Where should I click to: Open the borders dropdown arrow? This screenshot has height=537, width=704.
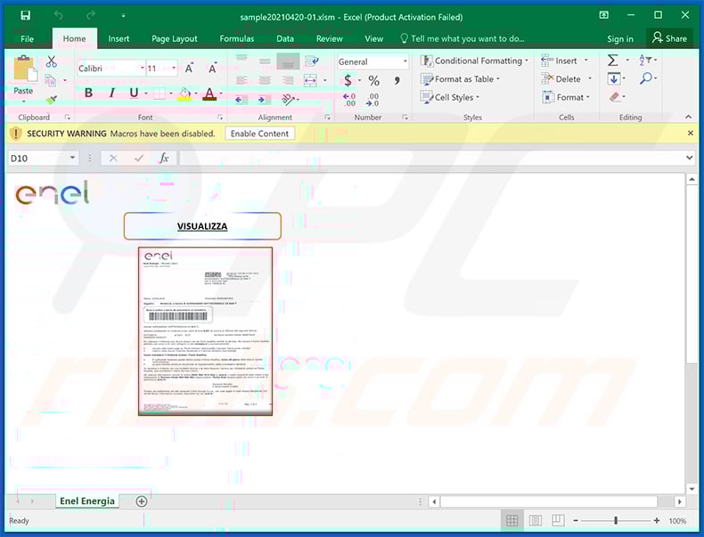pyautogui.click(x=170, y=94)
